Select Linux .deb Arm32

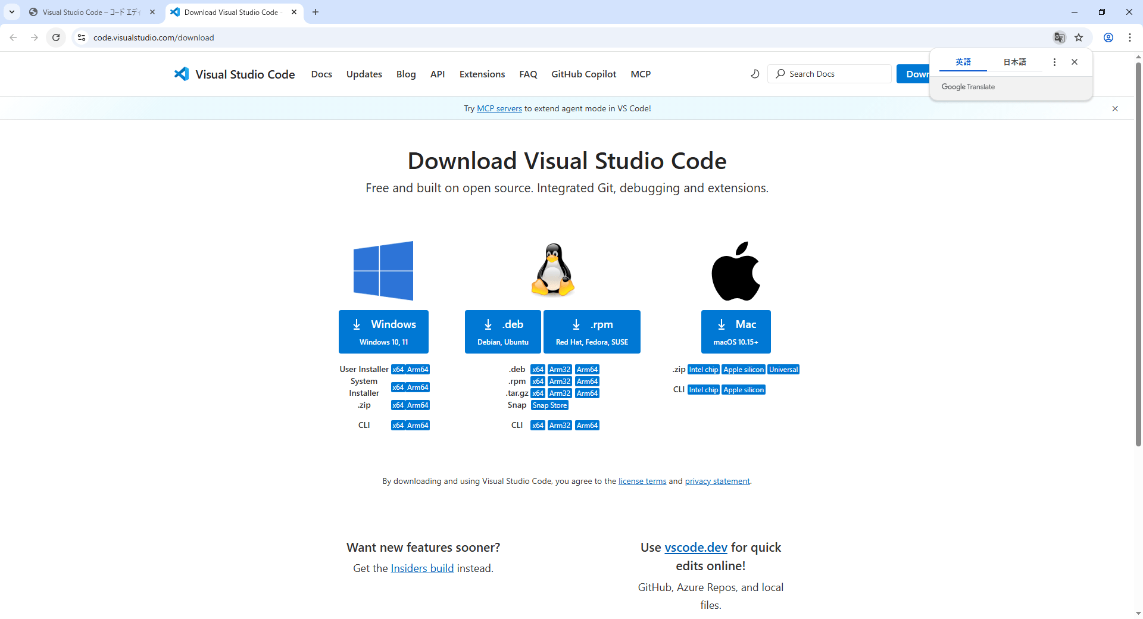click(560, 370)
